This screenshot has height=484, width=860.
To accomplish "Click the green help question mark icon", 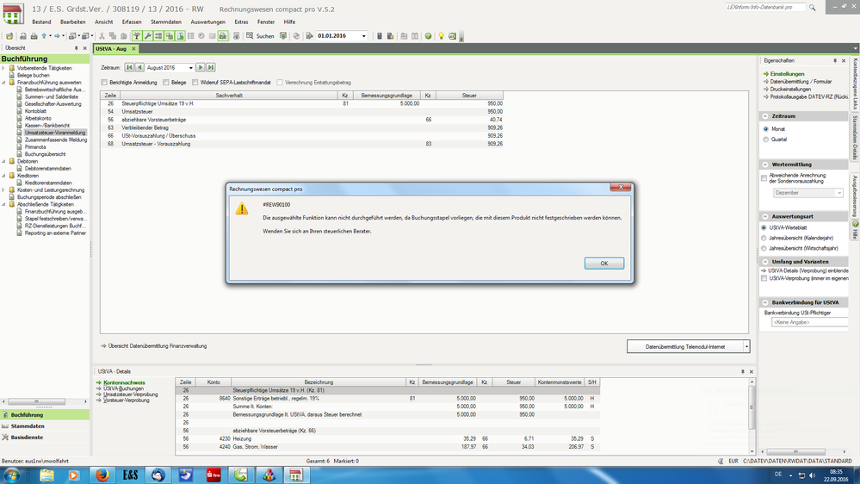I will (x=428, y=36).
